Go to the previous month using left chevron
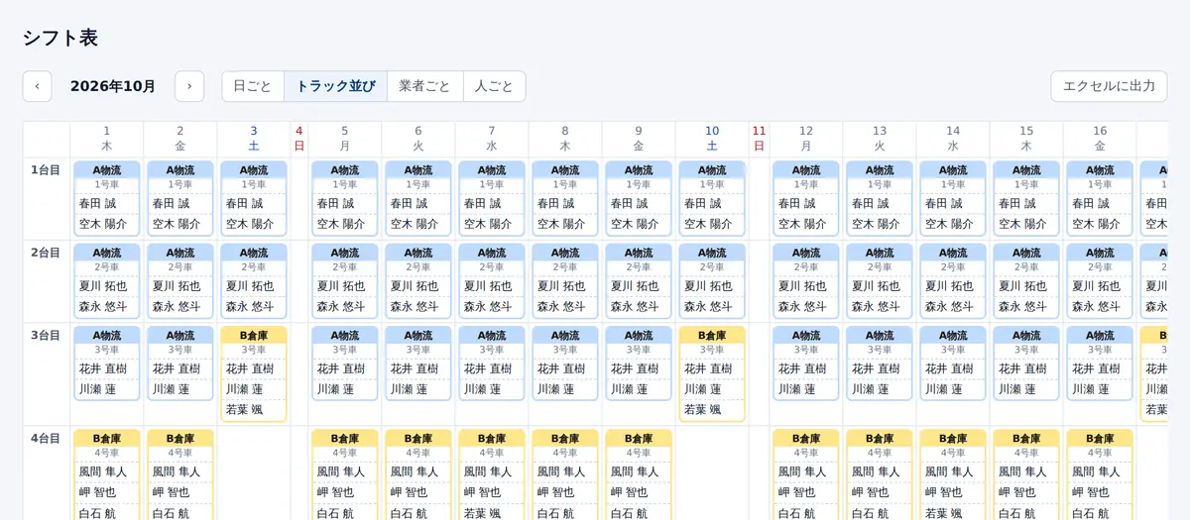The height and width of the screenshot is (520, 1190). tap(37, 86)
